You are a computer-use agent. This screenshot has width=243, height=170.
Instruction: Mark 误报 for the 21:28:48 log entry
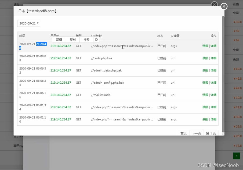205,46
